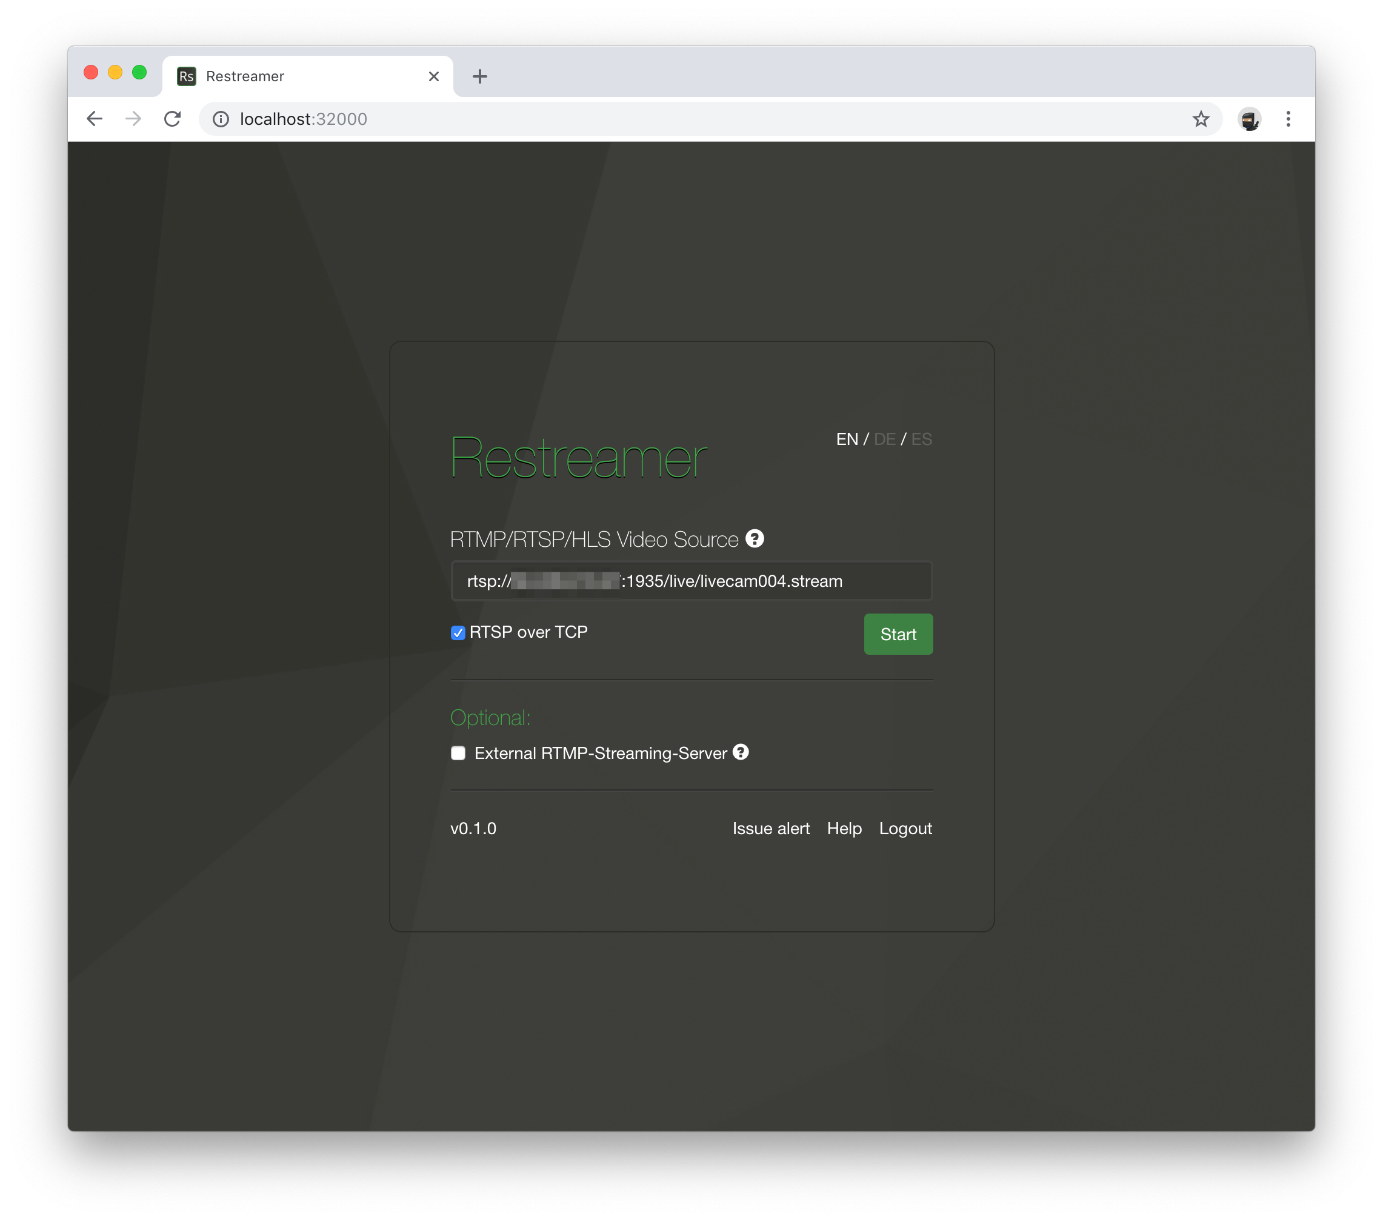The width and height of the screenshot is (1383, 1221).
Task: View site information icon in the address bar
Action: (x=221, y=119)
